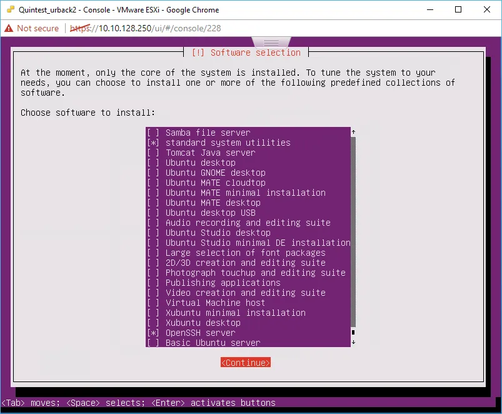Click the Software selection dialog title
The image size is (502, 414).
pos(246,53)
